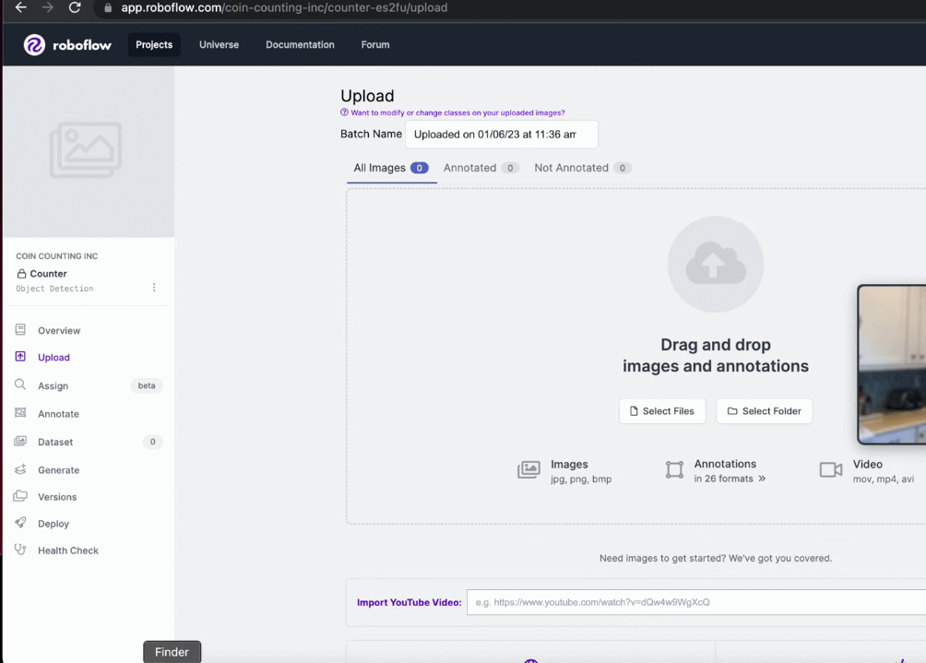Open the Counter project options menu
926x663 pixels.
pyautogui.click(x=154, y=288)
